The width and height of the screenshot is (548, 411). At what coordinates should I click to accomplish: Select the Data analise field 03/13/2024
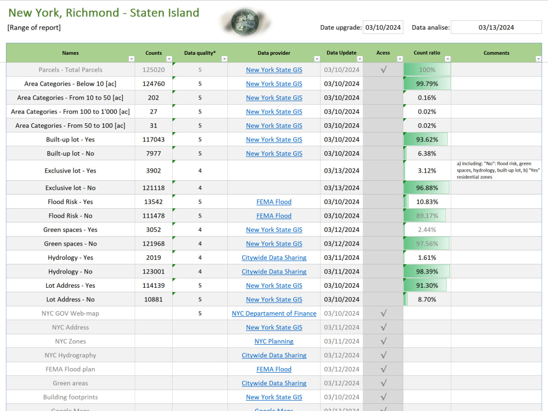point(496,27)
